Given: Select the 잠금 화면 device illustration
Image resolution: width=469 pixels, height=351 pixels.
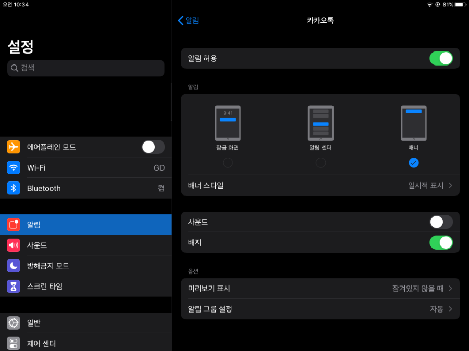Looking at the screenshot, I should (x=228, y=123).
